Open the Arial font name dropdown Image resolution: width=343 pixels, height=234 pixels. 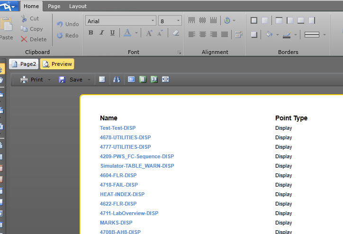(153, 21)
